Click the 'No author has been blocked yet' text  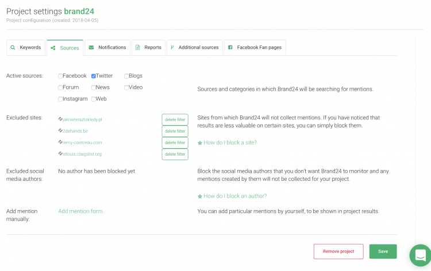click(x=97, y=171)
